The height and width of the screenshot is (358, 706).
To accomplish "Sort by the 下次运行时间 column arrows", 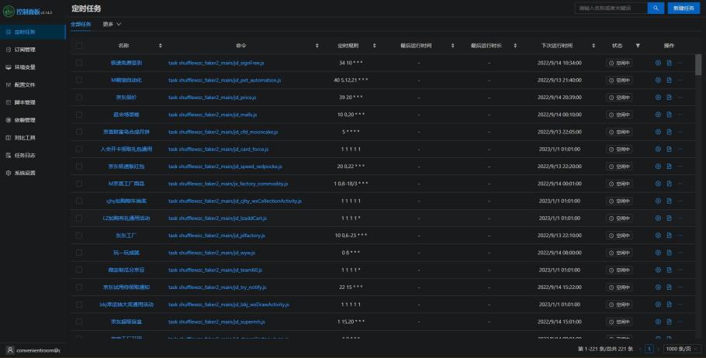I will 592,46.
